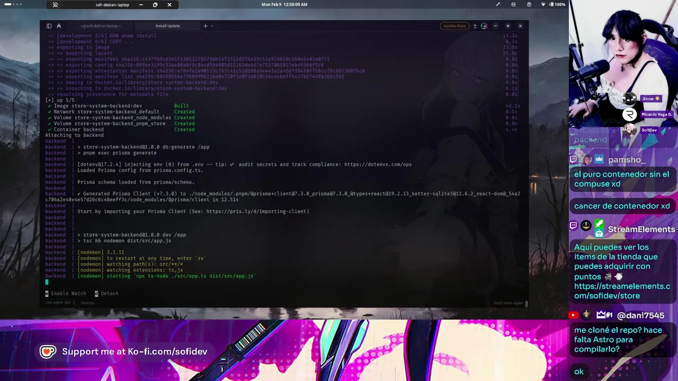Click the Attaching to backend line
This screenshot has width=678, height=381.
[74, 135]
